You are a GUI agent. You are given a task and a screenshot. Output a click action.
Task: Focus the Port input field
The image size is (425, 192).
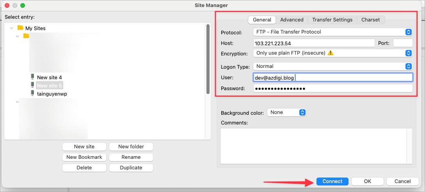[x=402, y=43]
